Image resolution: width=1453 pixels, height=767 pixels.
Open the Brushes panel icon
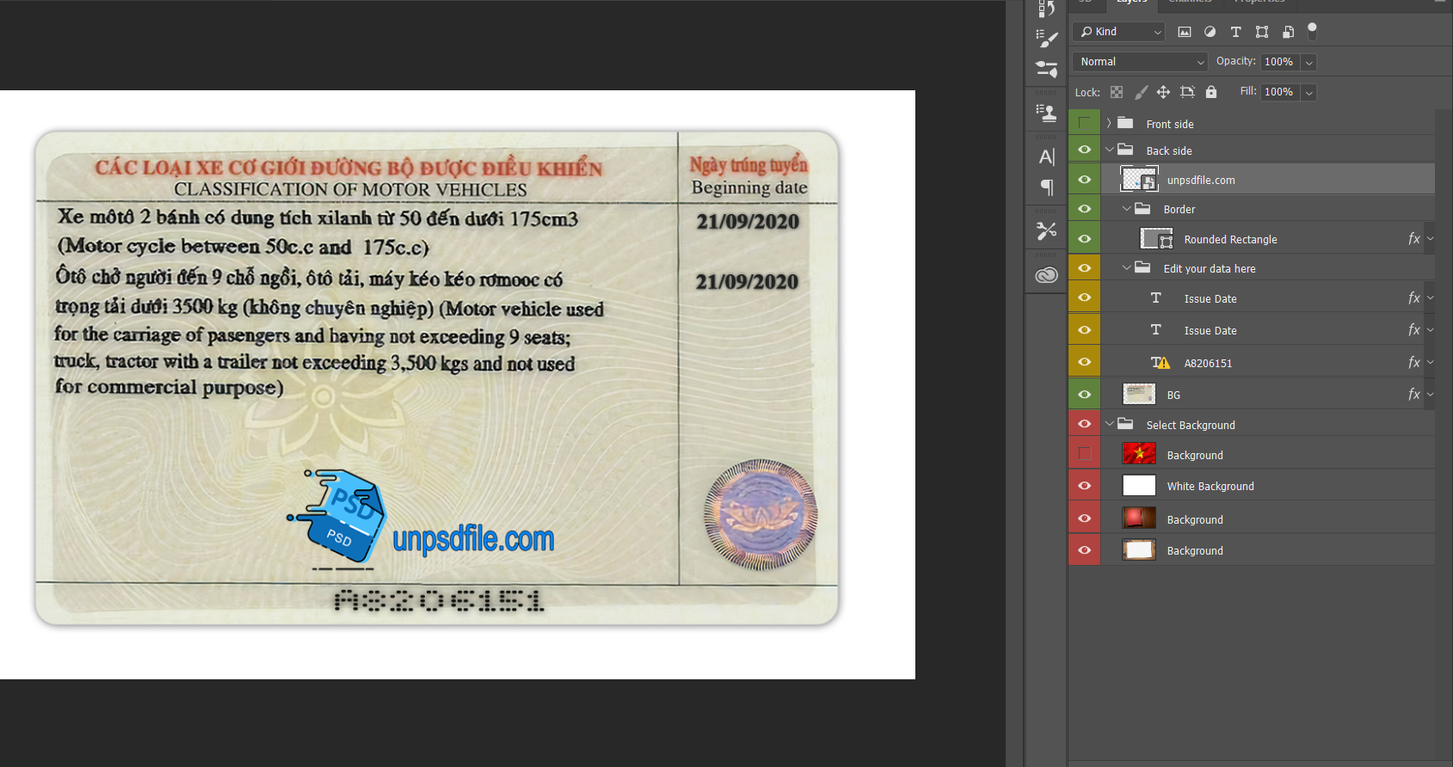point(1046,39)
